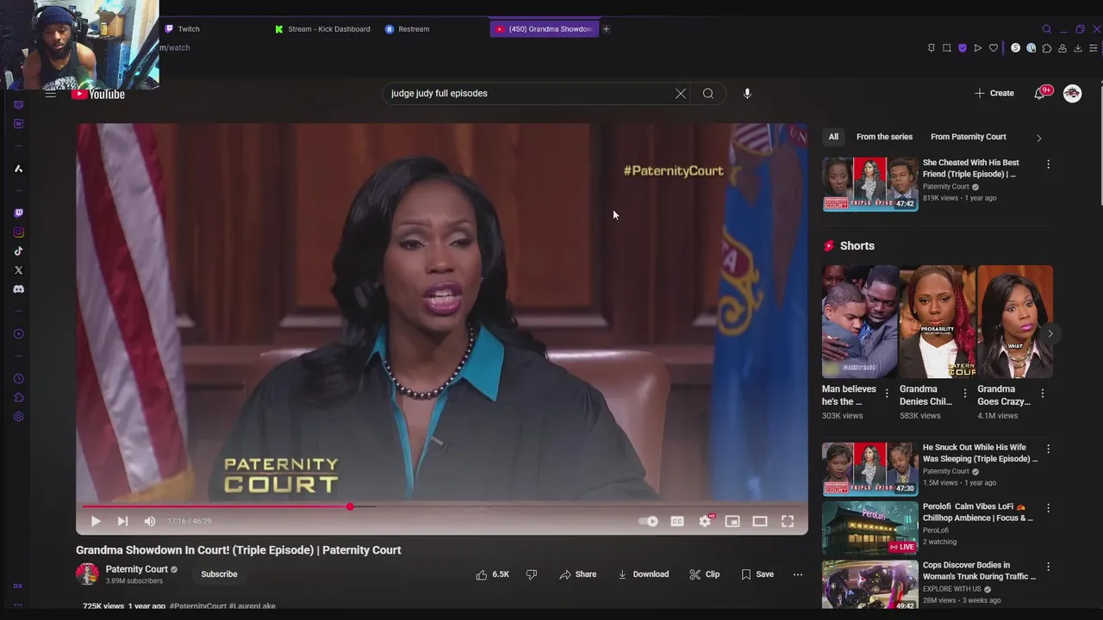Screen dimensions: 1103x620
Task: Open options for 'Grandma Goes Crazy' Short
Action: click(1042, 394)
